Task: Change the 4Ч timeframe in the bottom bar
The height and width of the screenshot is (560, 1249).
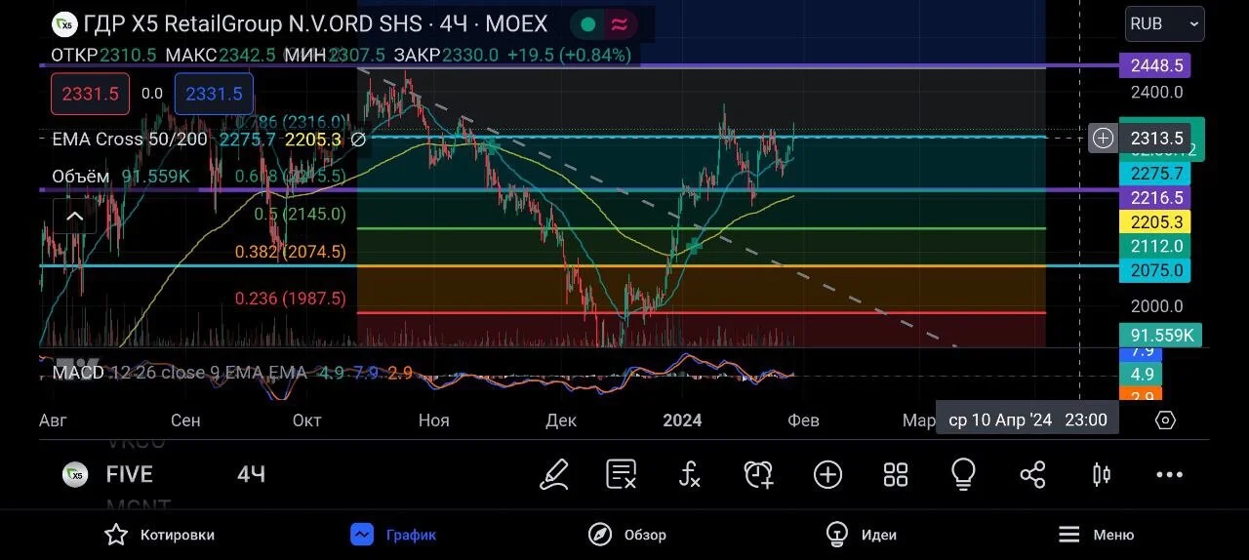Action: [251, 474]
